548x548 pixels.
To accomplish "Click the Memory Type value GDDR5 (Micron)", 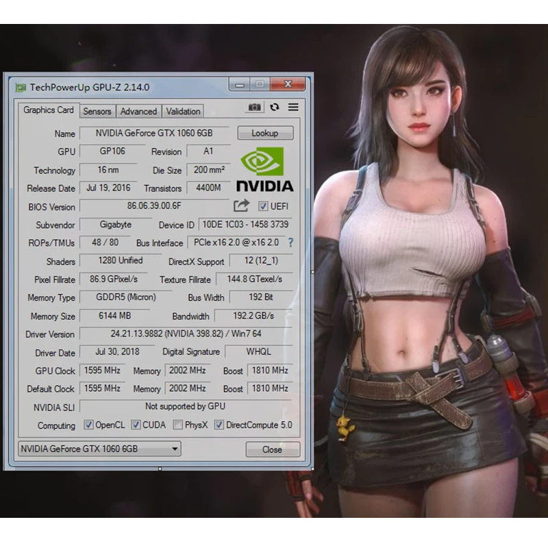I will 126,297.
